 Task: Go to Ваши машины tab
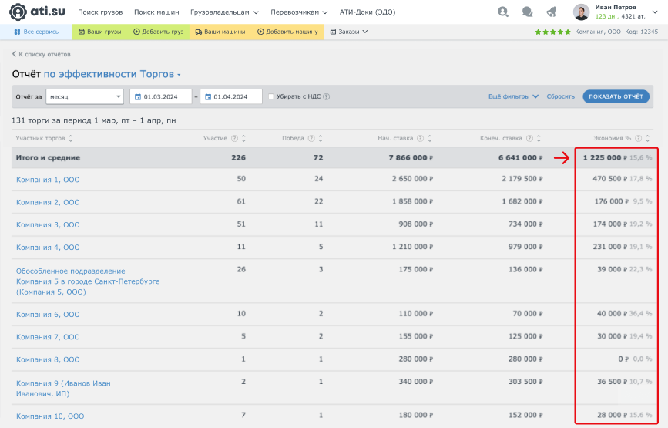(x=220, y=32)
